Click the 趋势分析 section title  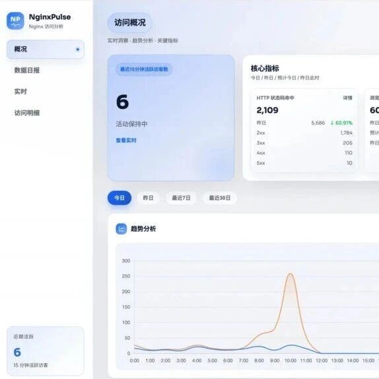point(143,228)
